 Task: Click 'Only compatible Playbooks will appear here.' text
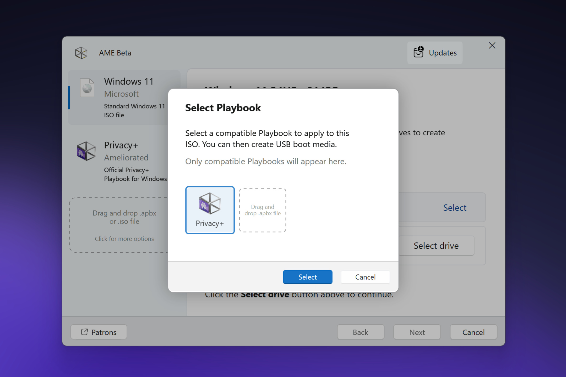[266, 162]
